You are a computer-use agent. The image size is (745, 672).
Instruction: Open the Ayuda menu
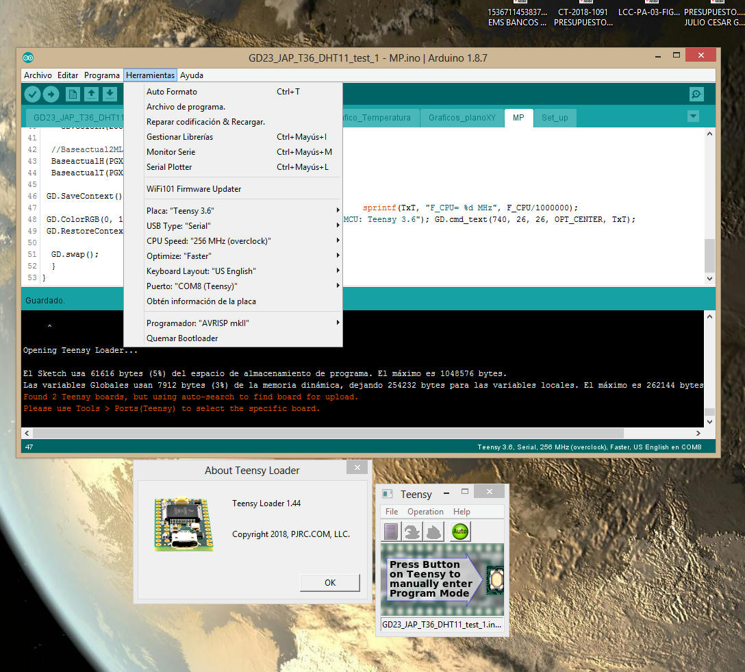(x=192, y=75)
